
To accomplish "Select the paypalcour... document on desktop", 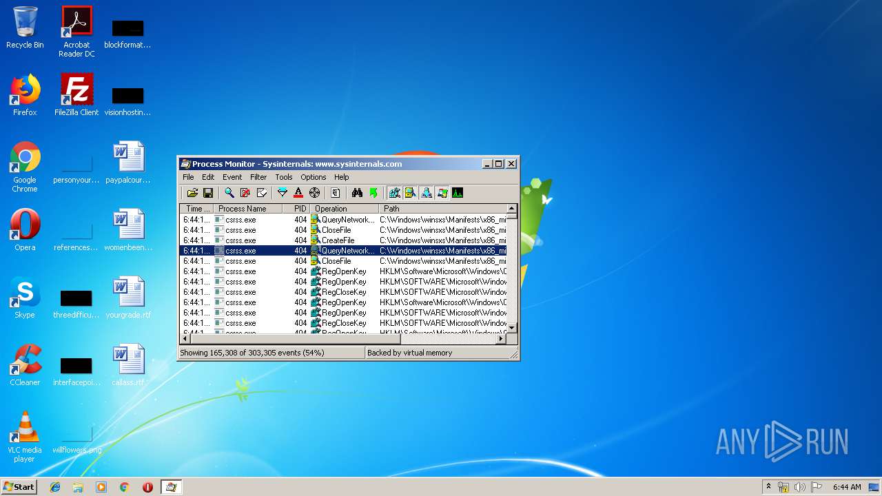I will (128, 163).
